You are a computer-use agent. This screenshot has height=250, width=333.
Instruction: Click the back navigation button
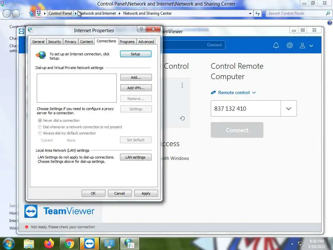7,14
